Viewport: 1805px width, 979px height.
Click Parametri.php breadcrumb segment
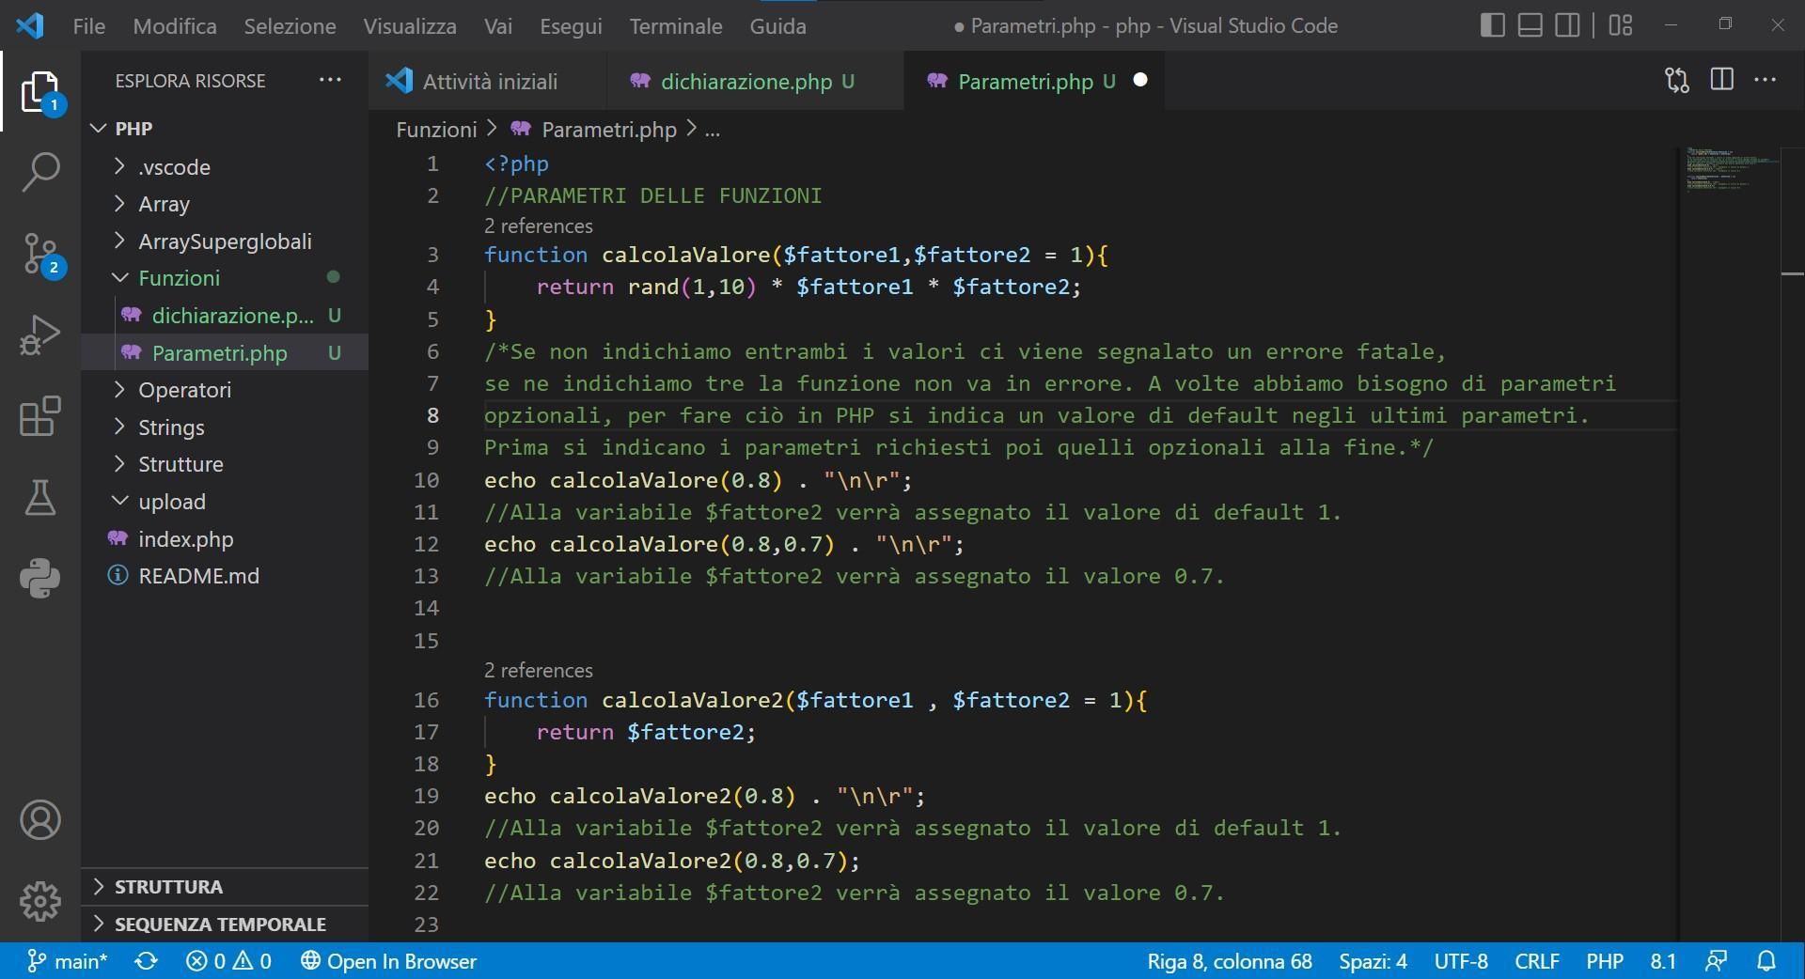pyautogui.click(x=595, y=130)
